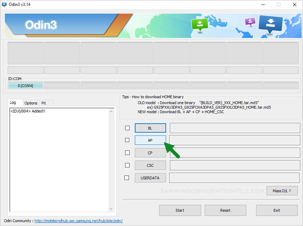
Task: Open the Pit tab
Action: click(x=46, y=103)
